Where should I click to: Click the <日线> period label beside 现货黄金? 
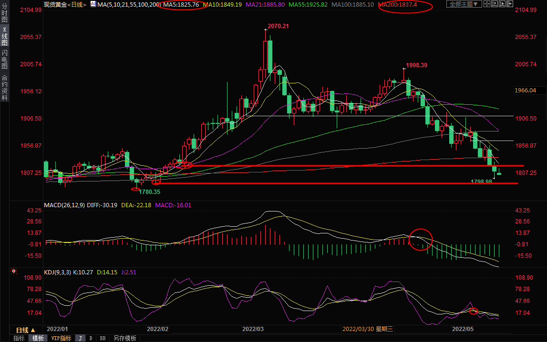[x=77, y=4]
